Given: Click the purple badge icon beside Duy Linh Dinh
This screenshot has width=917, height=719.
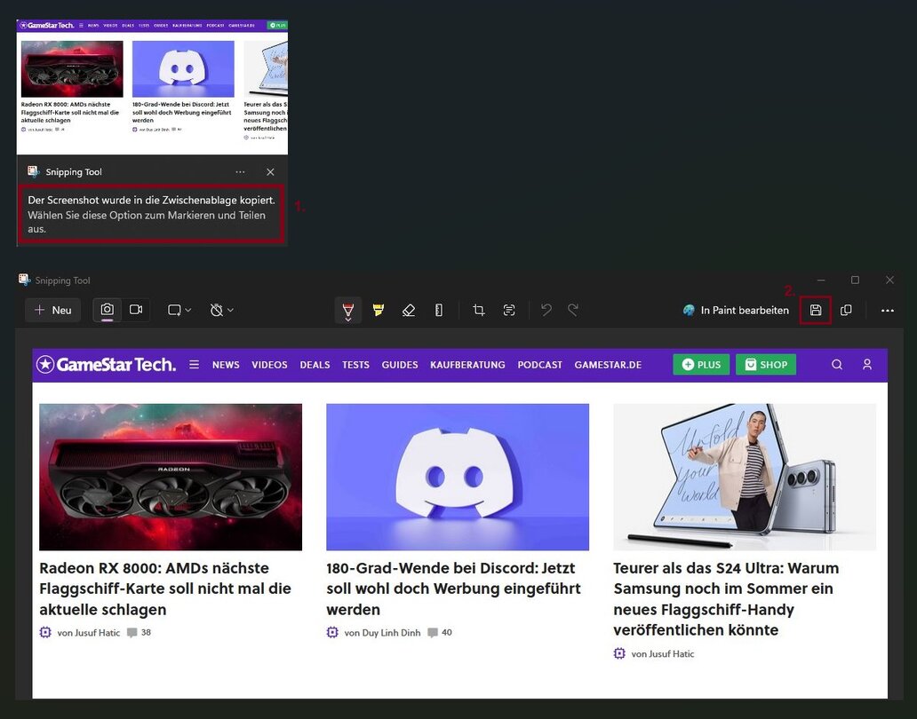Looking at the screenshot, I should click(x=332, y=633).
